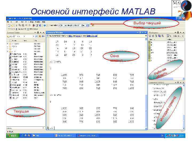Screen dimensions: 192x144
Task: Click the blue Help question-mark icon
Action: click(45, 25)
